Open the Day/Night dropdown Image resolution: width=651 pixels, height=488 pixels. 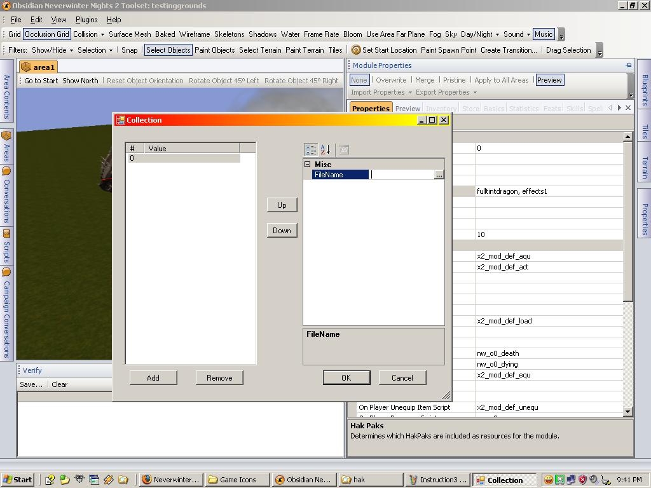point(479,34)
